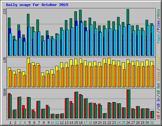The height and width of the screenshot is (126, 162).
Task: Select green weekend day label '10'
Action: 52,123
